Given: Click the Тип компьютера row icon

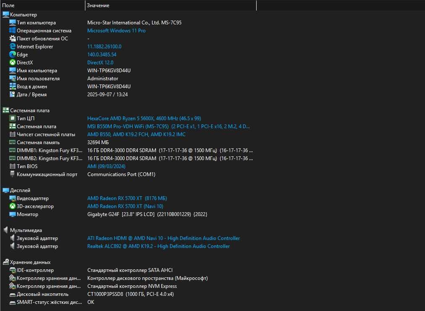Looking at the screenshot, I should tap(13, 23).
